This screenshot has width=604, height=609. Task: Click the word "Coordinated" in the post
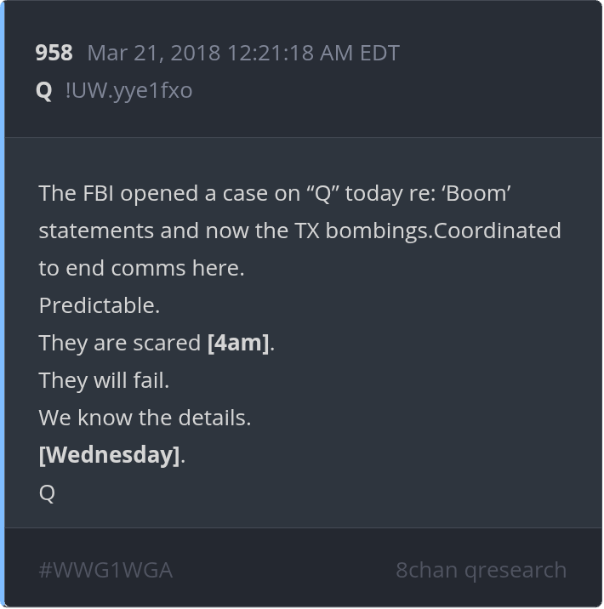(x=498, y=231)
